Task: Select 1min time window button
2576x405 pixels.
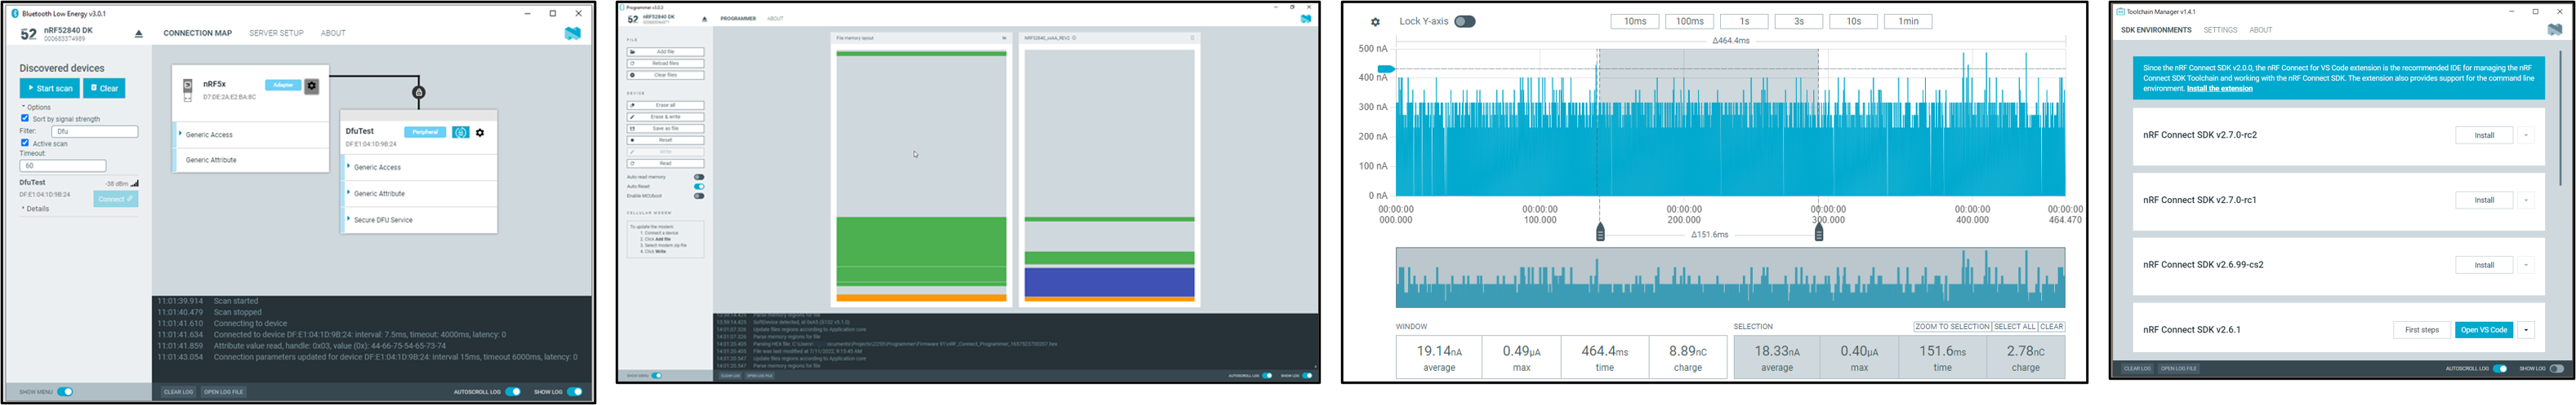Action: pos(1908,22)
